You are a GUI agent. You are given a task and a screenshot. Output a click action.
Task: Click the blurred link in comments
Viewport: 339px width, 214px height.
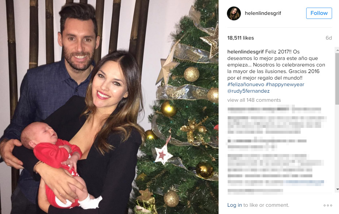coord(304,183)
